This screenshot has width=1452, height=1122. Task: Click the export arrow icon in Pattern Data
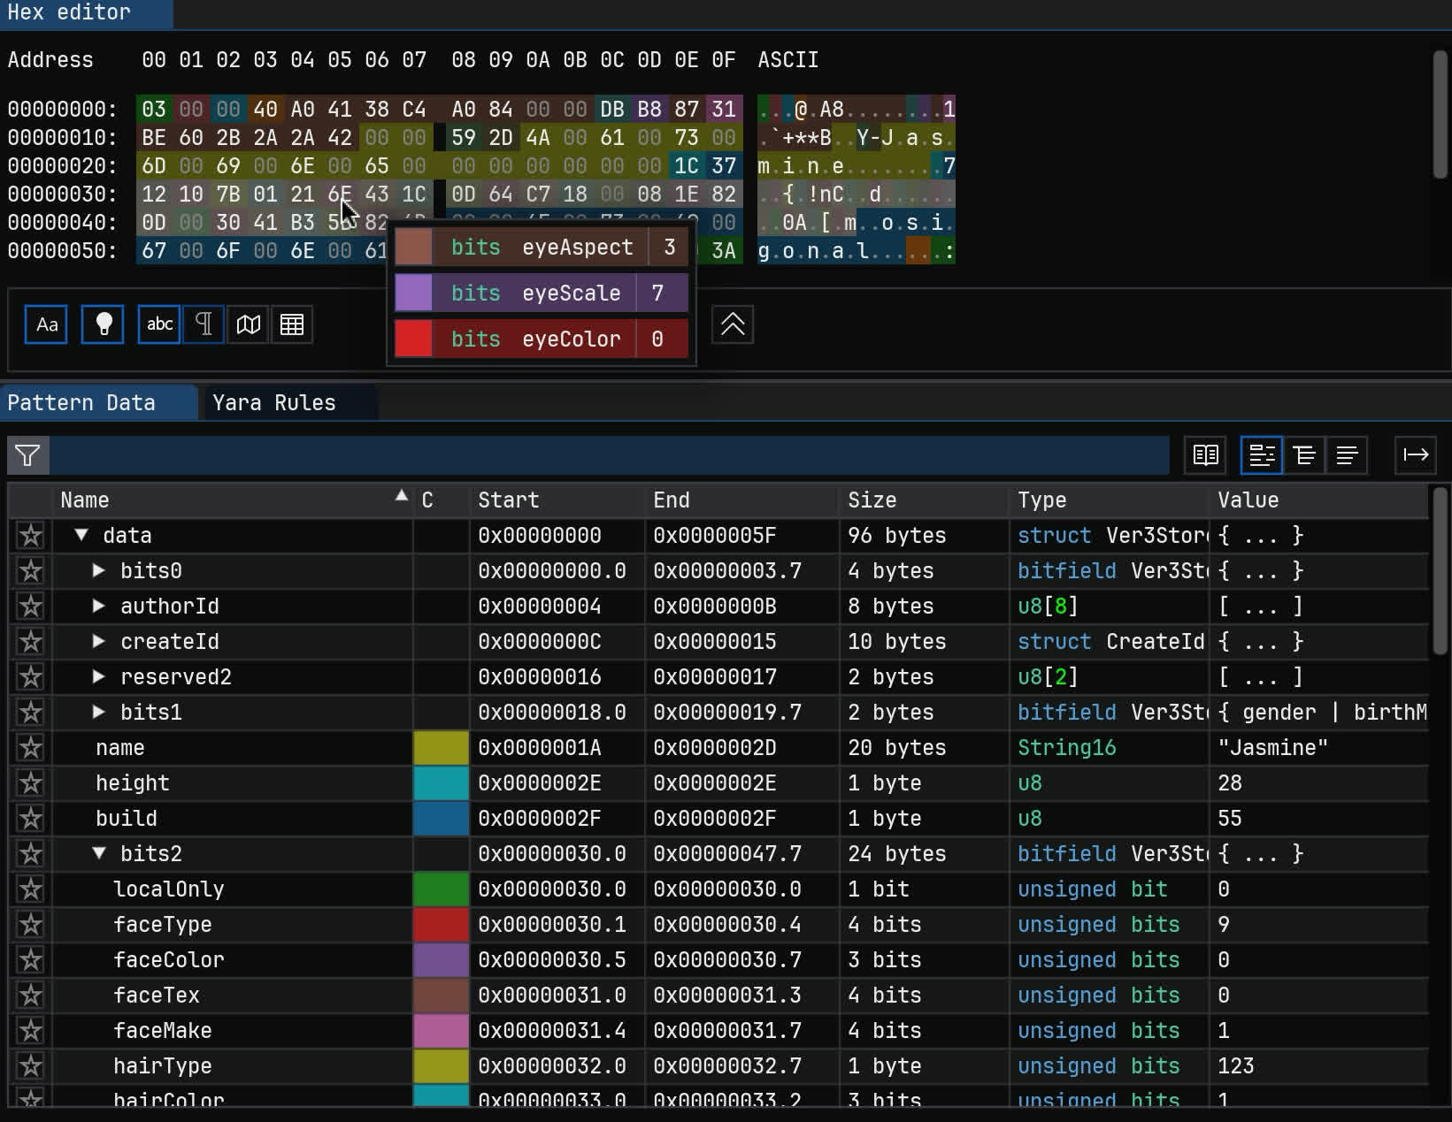(x=1416, y=455)
